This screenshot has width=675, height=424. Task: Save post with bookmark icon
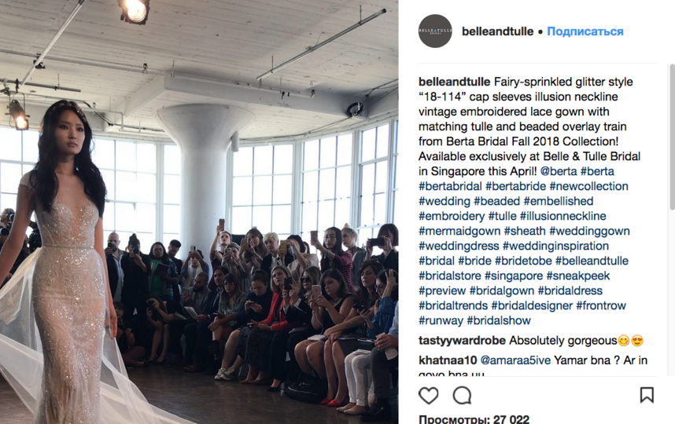(647, 395)
